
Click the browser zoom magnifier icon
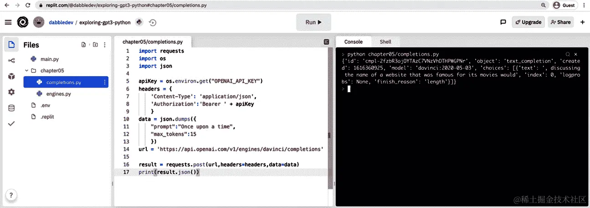pyautogui.click(x=544, y=5)
